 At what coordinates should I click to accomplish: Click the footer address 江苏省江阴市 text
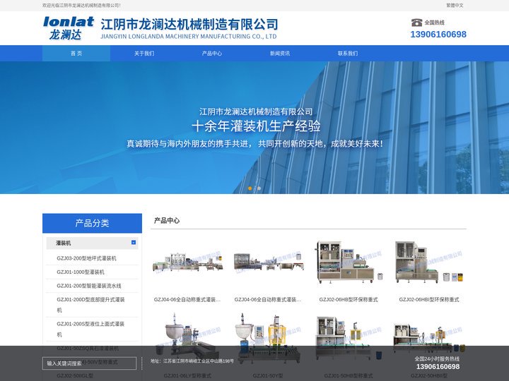[x=192, y=361]
